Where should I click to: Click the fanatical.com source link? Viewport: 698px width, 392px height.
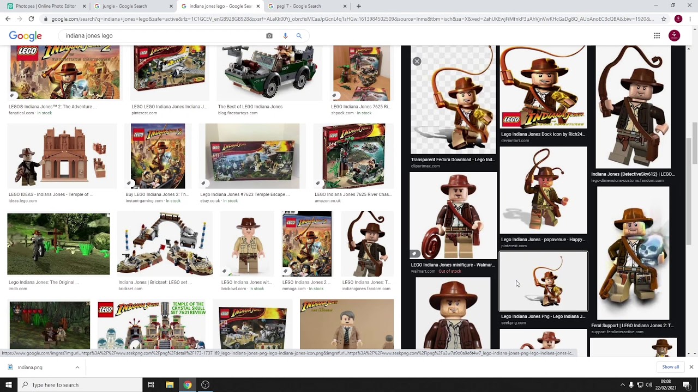click(x=22, y=113)
